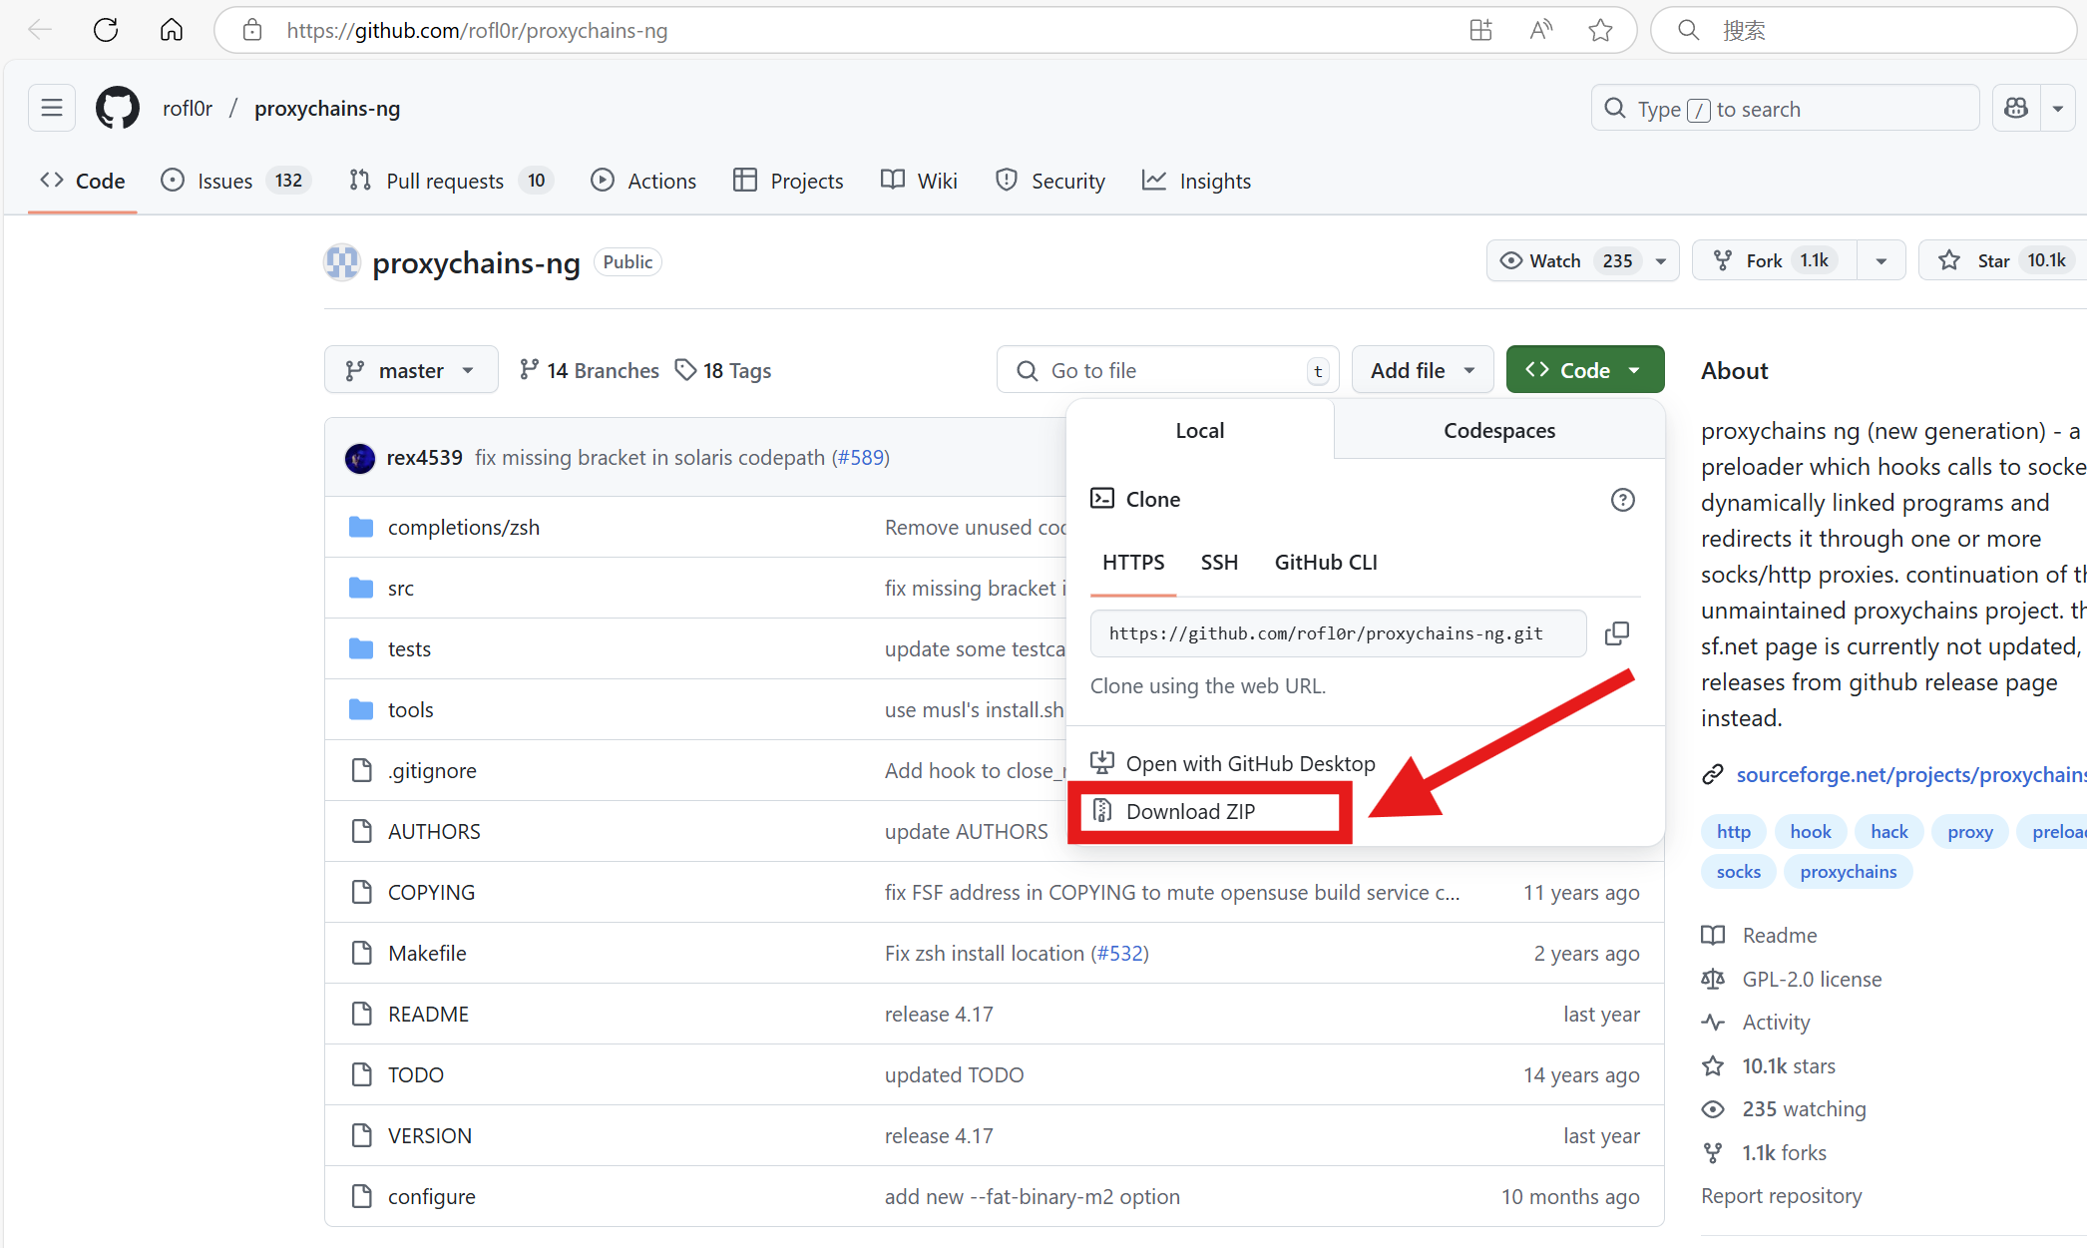Open the Copilot icon button
The width and height of the screenshot is (2087, 1248).
click(2016, 108)
